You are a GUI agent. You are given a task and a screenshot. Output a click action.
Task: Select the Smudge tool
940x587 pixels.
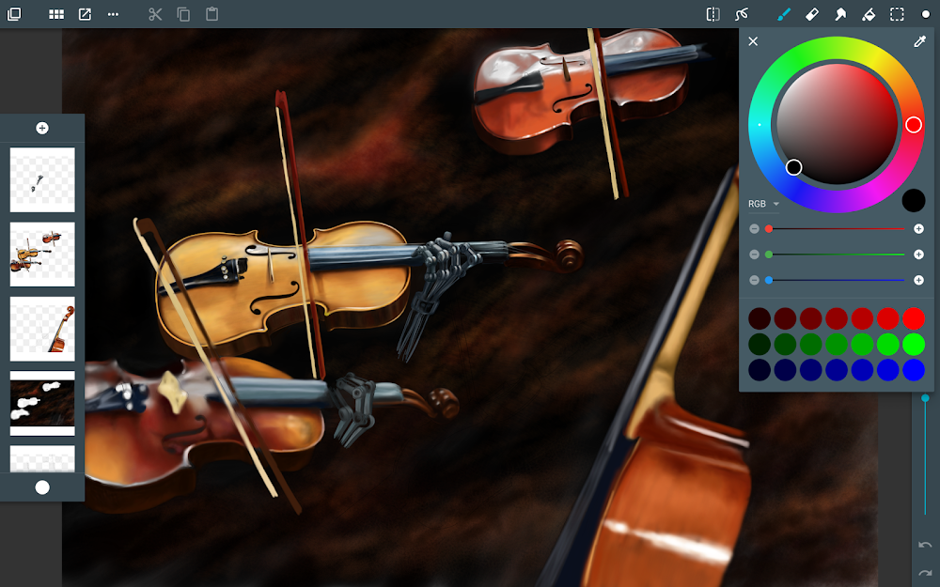[838, 14]
